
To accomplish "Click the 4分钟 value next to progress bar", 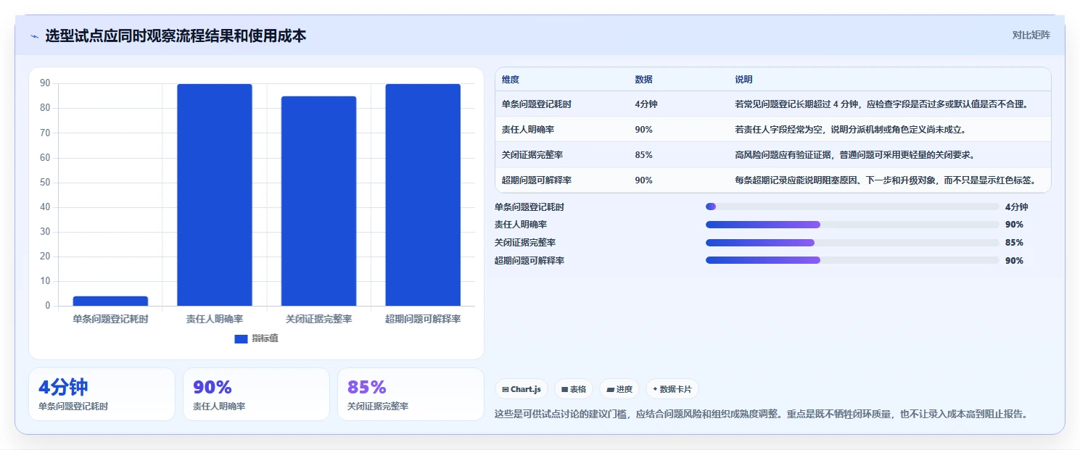I will pos(1016,207).
